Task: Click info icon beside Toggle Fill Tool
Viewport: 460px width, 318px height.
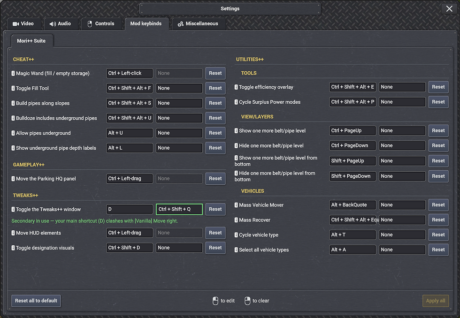Action: pyautogui.click(x=13, y=88)
